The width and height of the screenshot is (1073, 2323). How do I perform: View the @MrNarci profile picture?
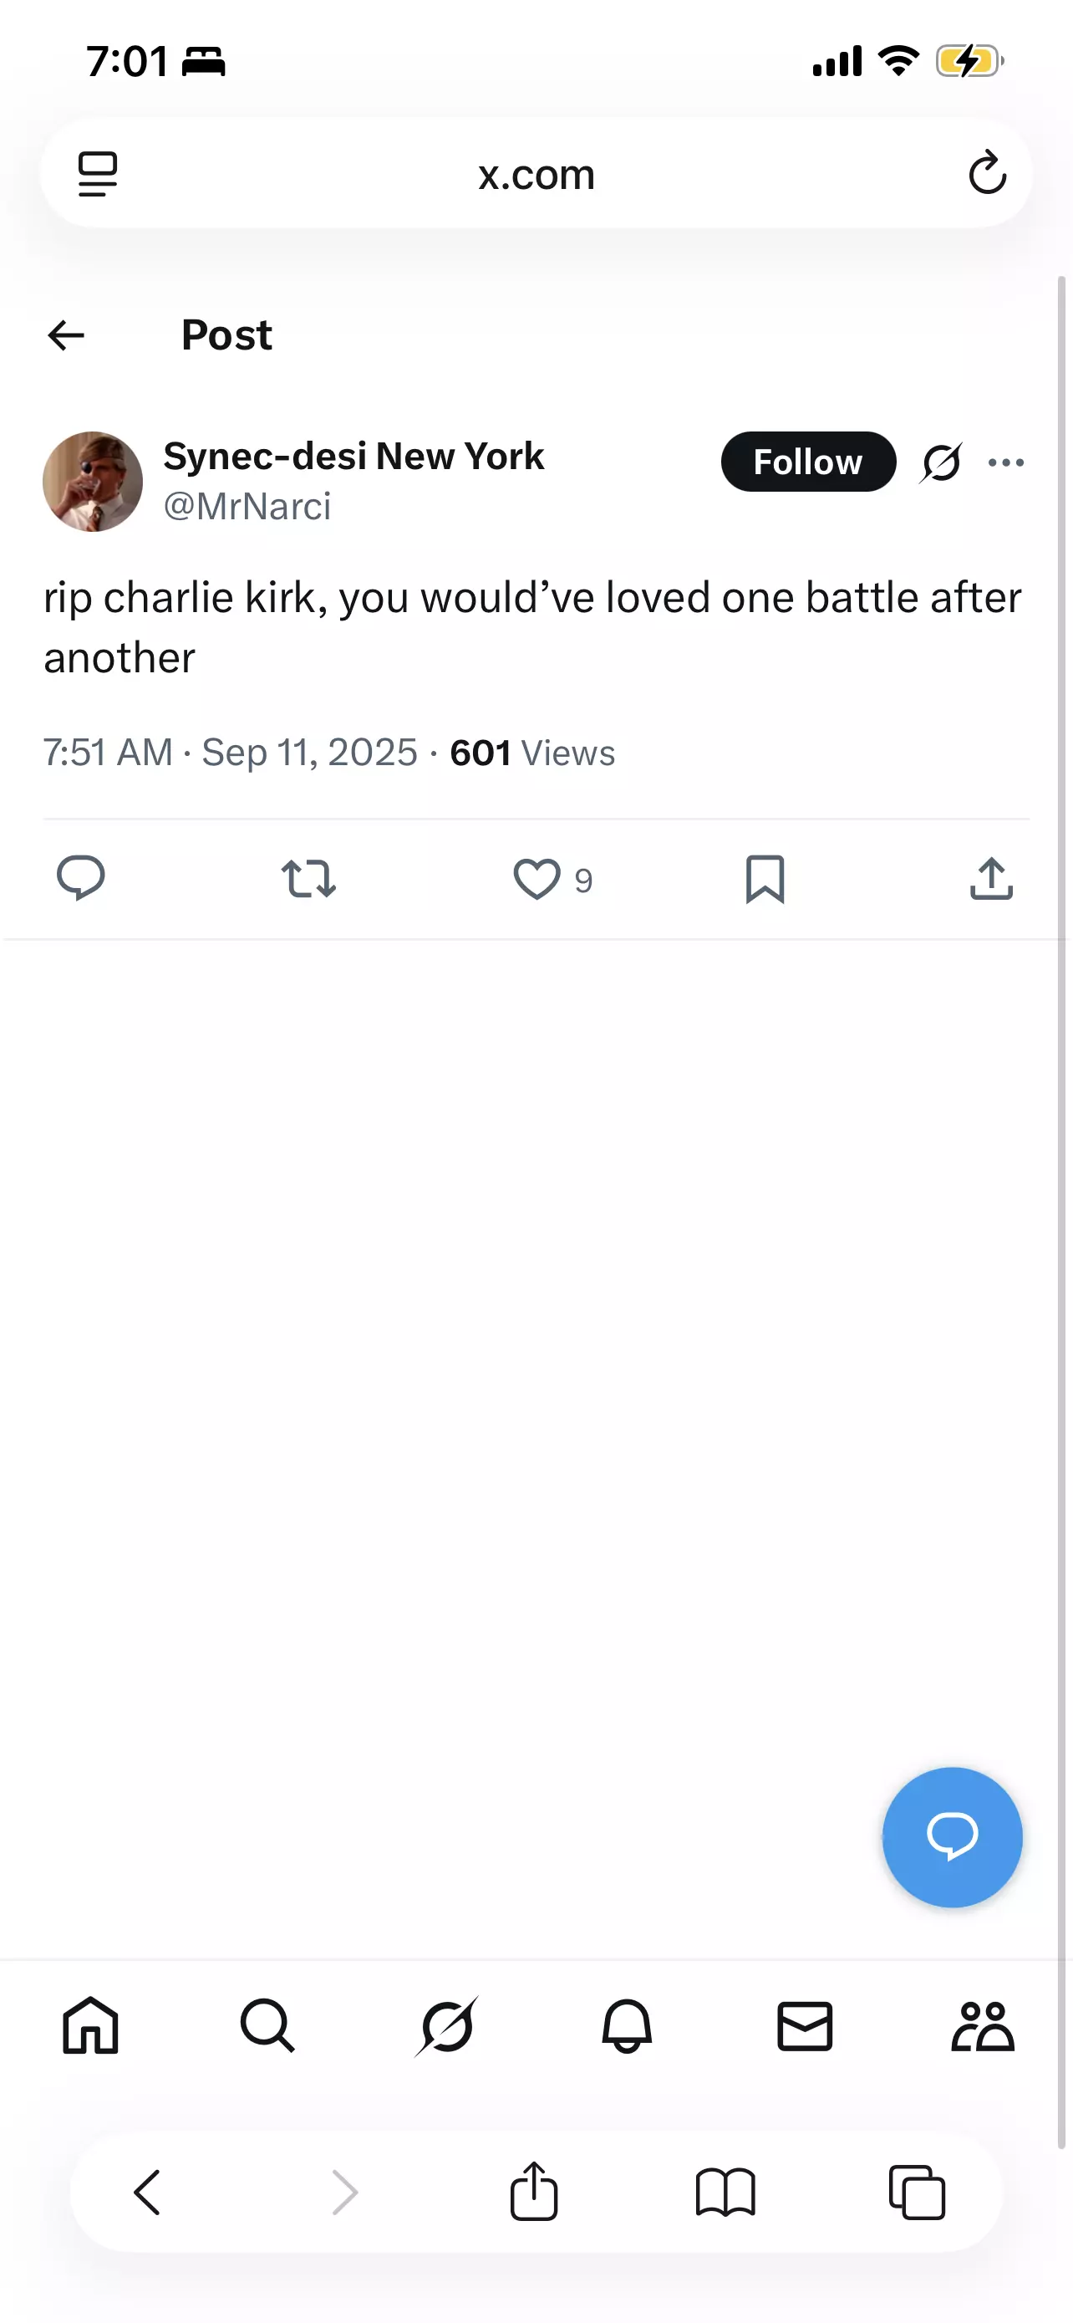(x=93, y=482)
